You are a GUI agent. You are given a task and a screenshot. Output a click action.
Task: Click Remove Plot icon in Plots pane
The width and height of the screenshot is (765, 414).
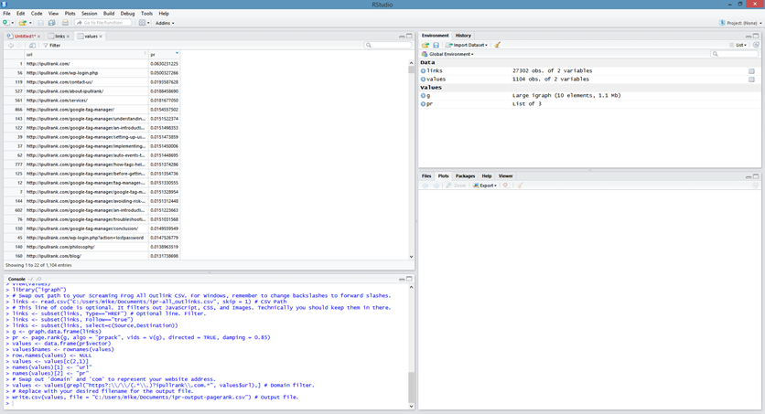pos(505,186)
